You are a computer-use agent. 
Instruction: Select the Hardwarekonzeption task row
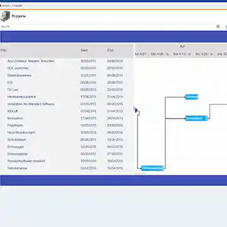67,96
